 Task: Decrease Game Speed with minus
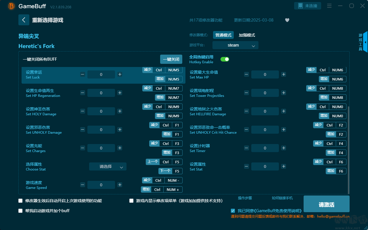83,185
